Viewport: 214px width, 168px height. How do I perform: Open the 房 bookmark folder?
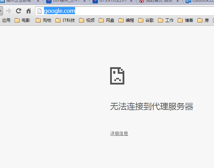(203, 20)
